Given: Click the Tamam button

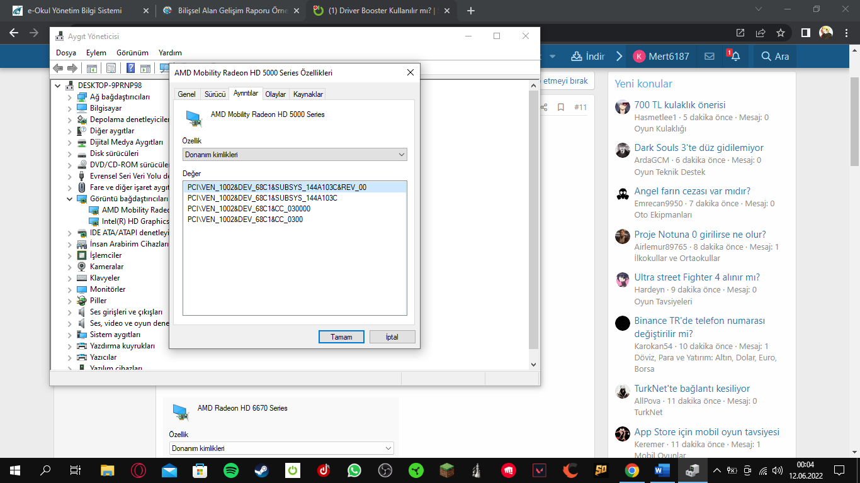Looking at the screenshot, I should [x=341, y=337].
